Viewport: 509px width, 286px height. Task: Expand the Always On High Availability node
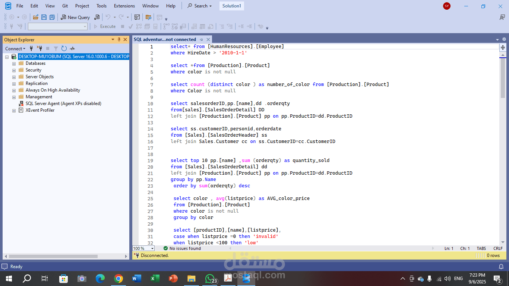click(14, 90)
